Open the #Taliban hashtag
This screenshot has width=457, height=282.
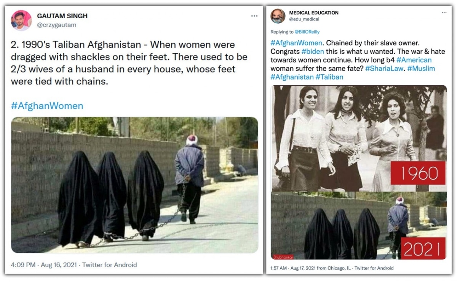(x=329, y=77)
